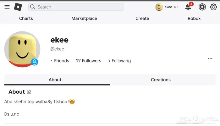Viewport: 220px width, 126px height.
Task: Open the hamburger navigation menu
Action: coord(7,7)
